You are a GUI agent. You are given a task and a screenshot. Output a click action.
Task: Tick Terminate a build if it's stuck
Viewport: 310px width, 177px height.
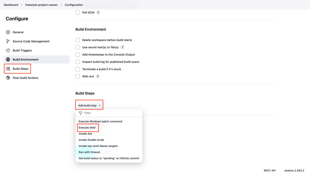click(x=78, y=69)
